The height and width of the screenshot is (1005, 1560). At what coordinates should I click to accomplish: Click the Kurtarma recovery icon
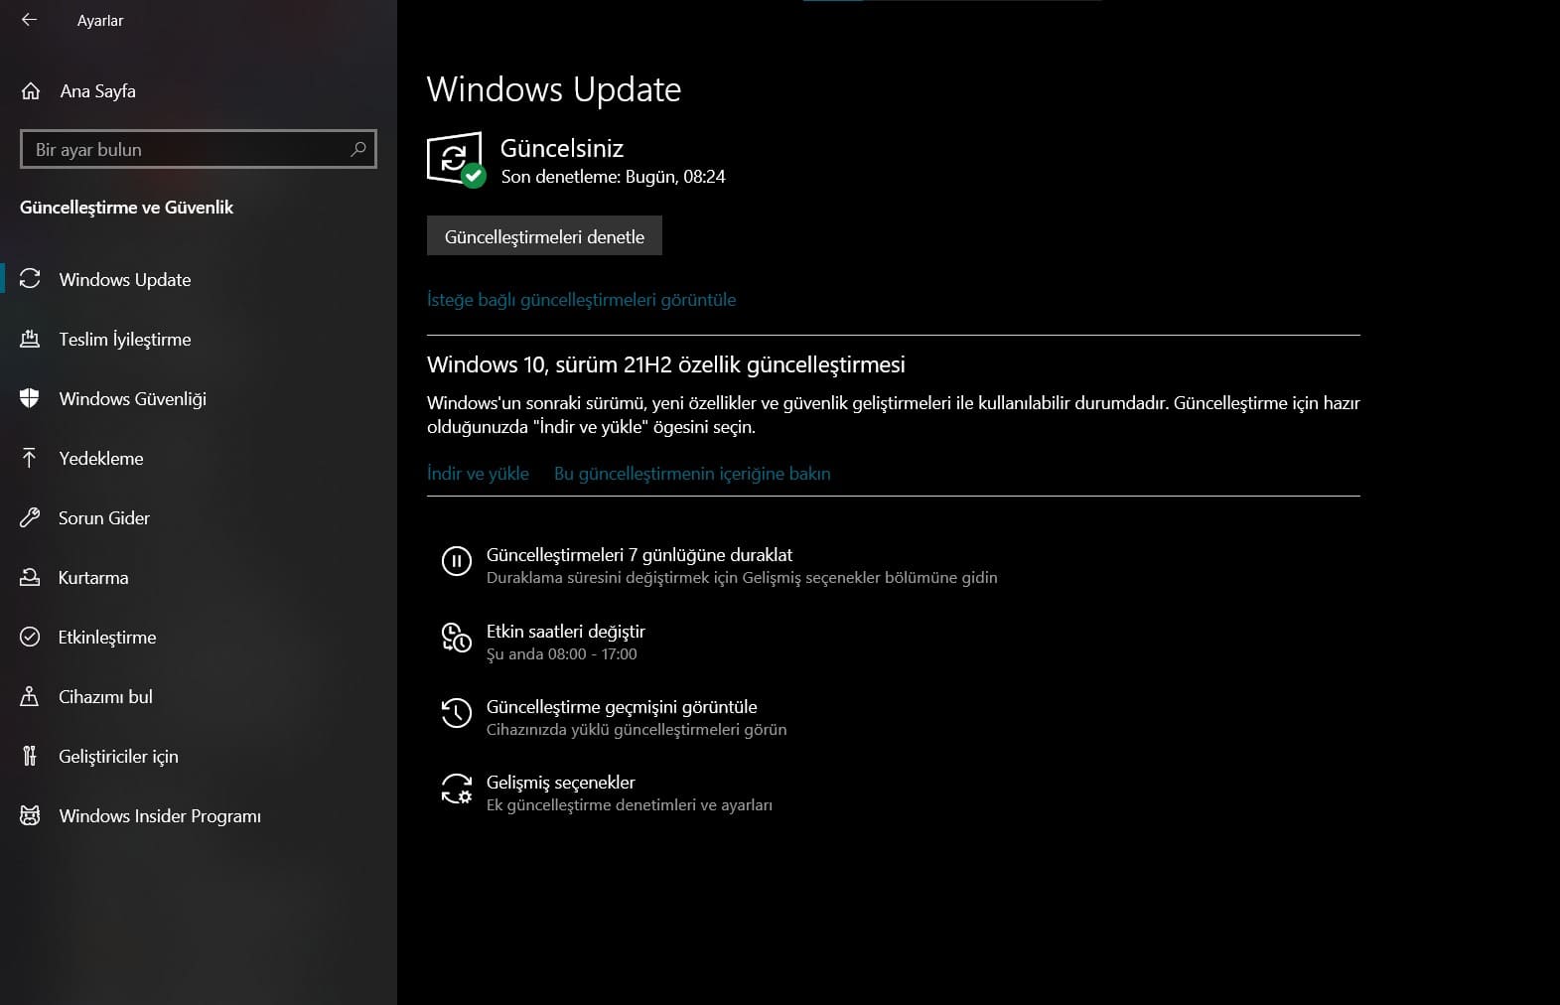(30, 577)
